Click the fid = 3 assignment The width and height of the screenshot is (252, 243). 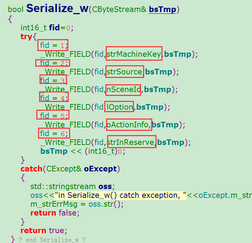[54, 80]
